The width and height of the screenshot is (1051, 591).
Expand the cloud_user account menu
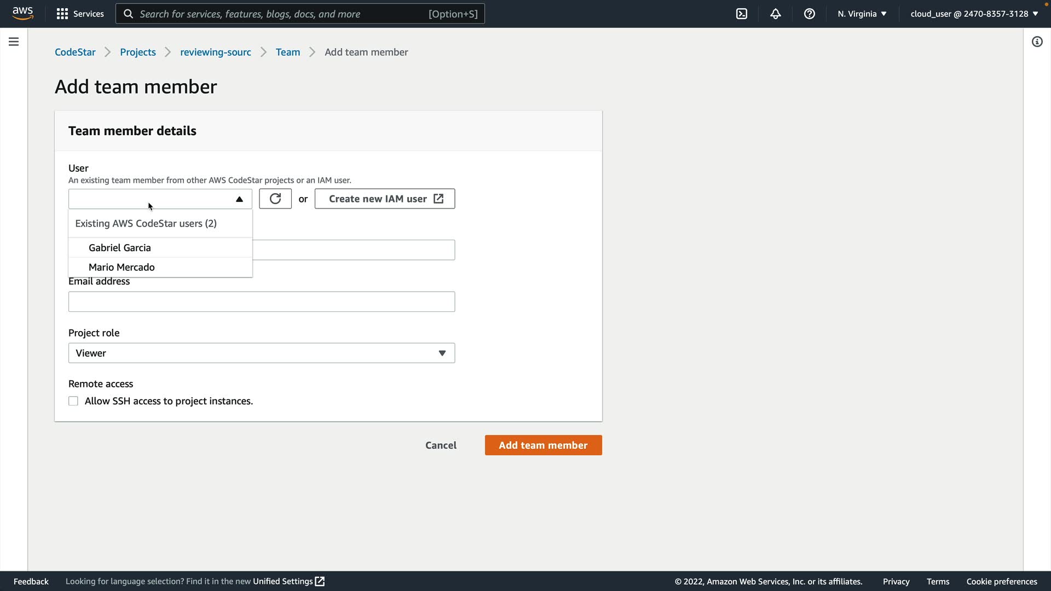click(974, 14)
